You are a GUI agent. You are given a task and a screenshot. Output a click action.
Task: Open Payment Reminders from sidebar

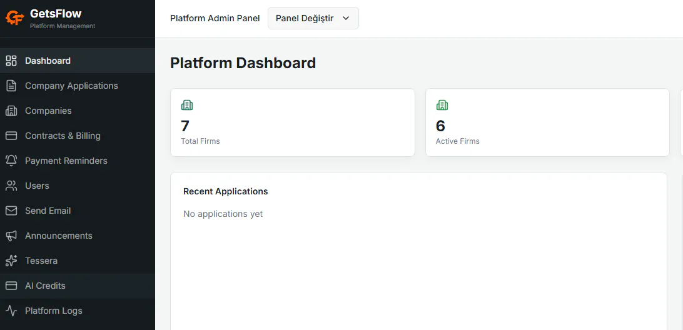78,161
